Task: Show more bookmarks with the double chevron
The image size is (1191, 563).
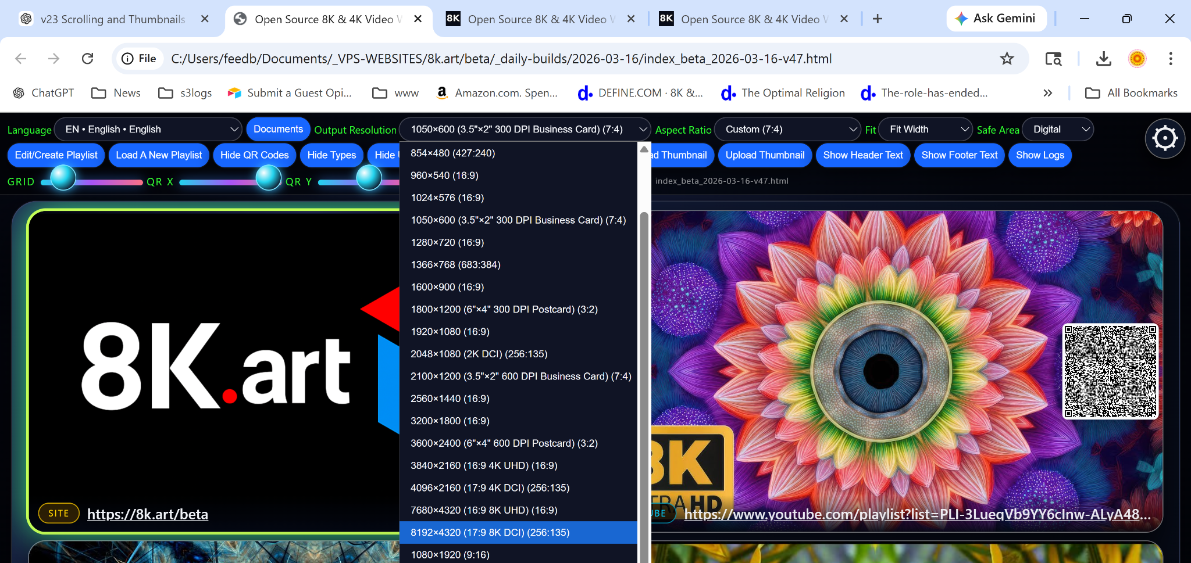Action: [1047, 93]
